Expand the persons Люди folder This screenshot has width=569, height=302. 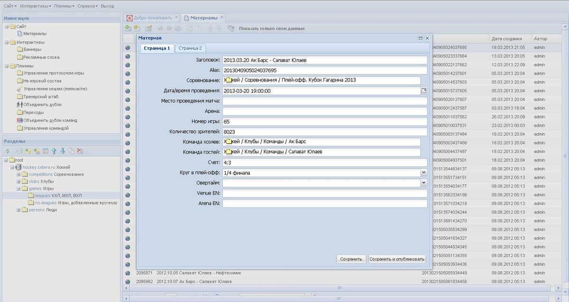pyautogui.click(x=19, y=210)
